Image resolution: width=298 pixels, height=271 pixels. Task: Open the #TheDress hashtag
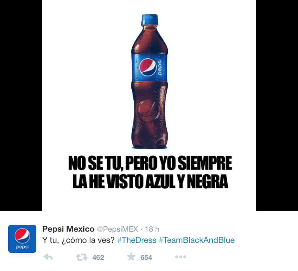(137, 240)
